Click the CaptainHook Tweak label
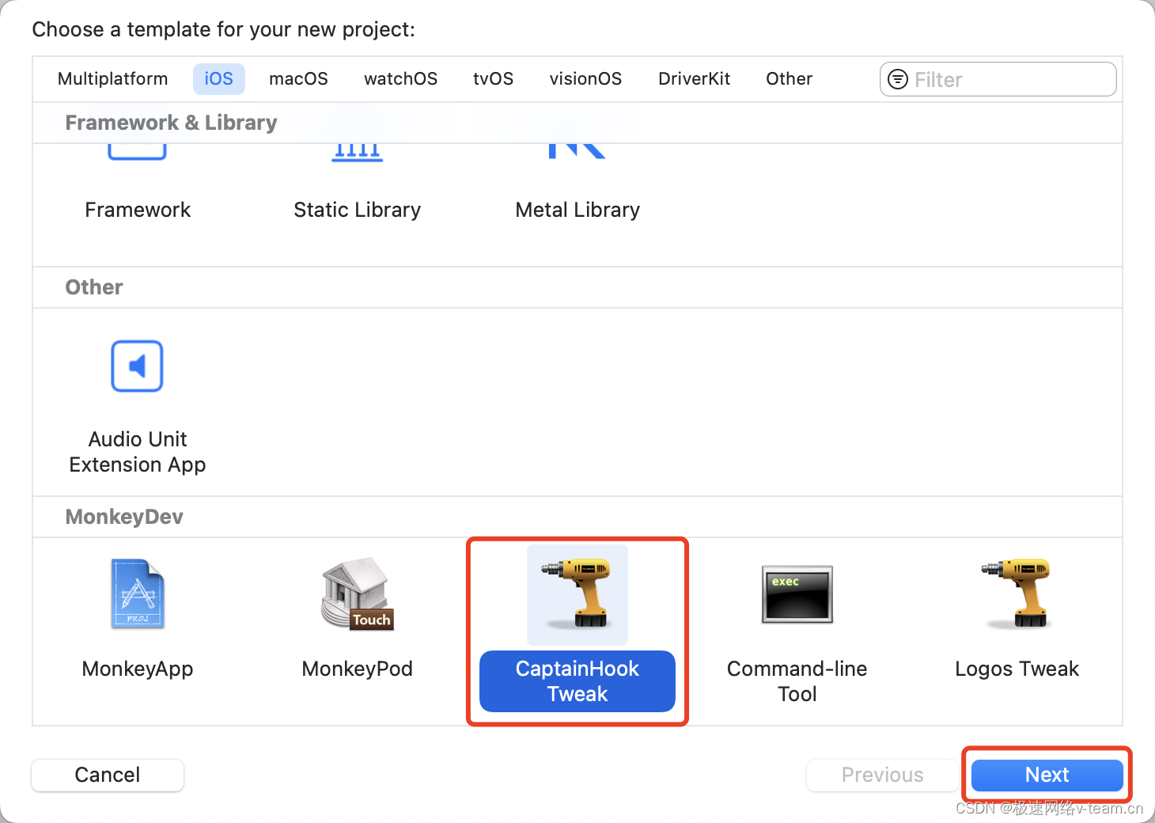 (x=577, y=681)
